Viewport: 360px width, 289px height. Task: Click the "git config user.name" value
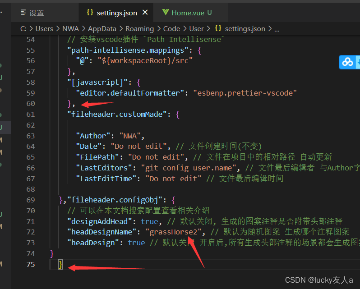coord(189,168)
